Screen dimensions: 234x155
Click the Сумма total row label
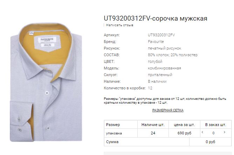coord(112,142)
